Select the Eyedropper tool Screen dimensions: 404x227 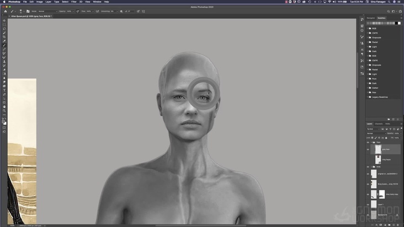[x=4, y=41]
